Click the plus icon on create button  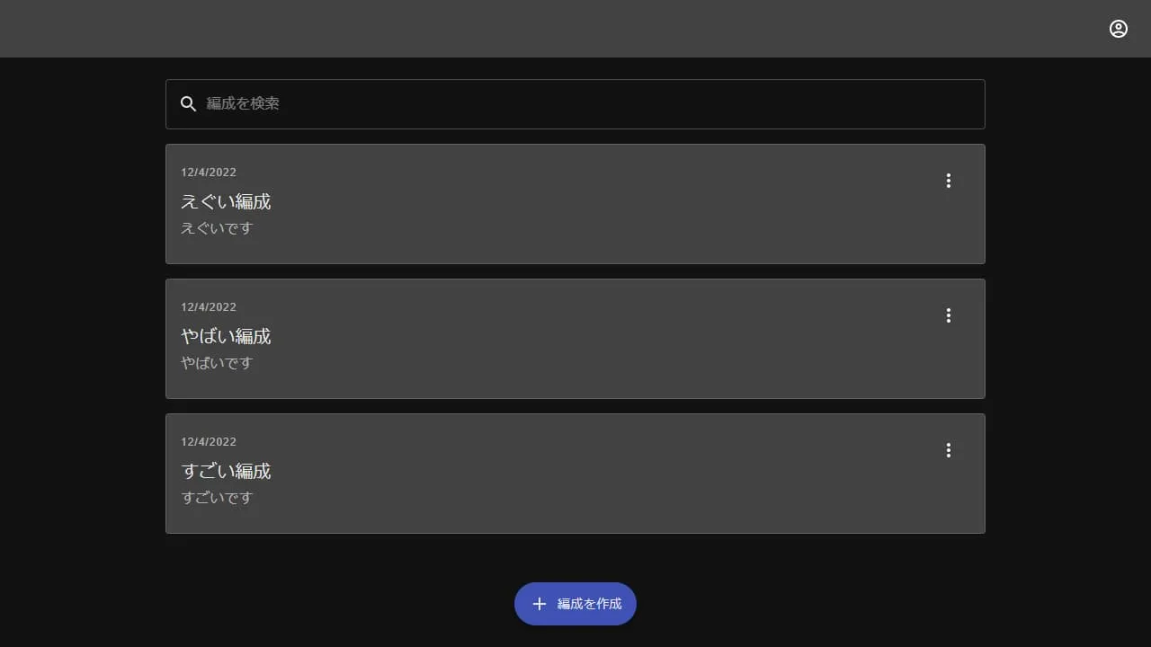(x=540, y=604)
